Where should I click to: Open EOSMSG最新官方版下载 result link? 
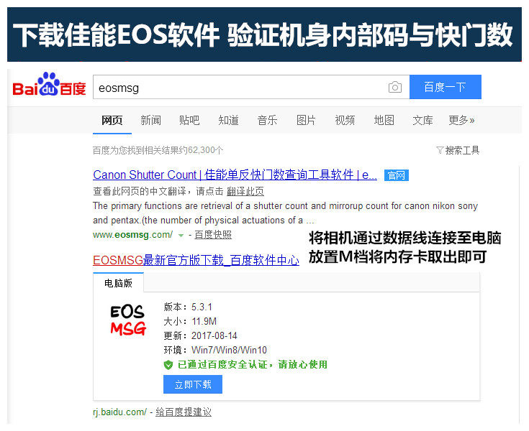196,260
